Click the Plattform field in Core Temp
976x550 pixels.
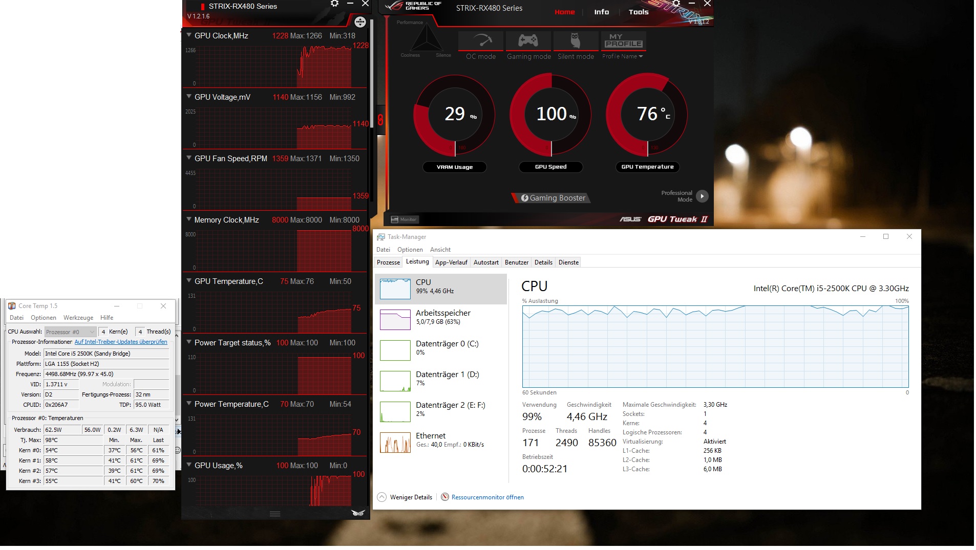pyautogui.click(x=107, y=364)
